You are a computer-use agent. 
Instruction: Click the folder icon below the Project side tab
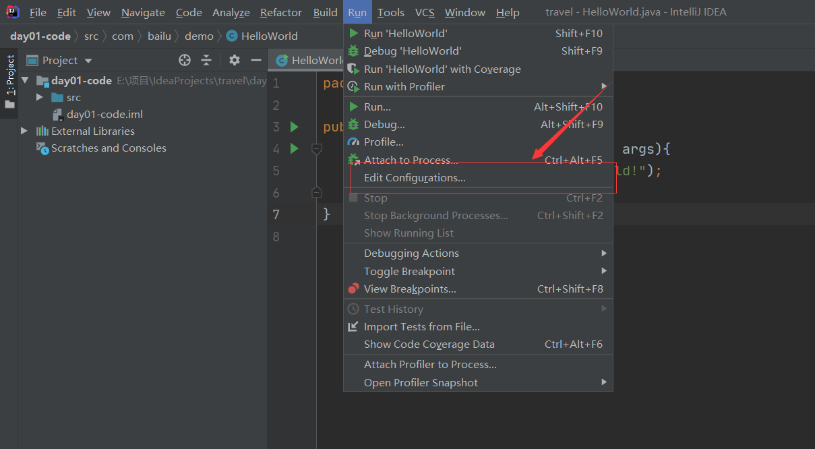pos(9,104)
